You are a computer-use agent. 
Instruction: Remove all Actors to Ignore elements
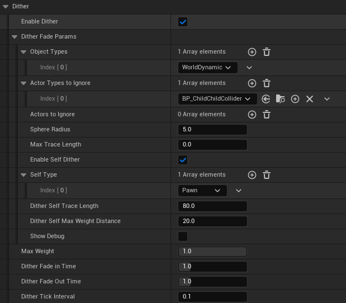[x=267, y=115]
